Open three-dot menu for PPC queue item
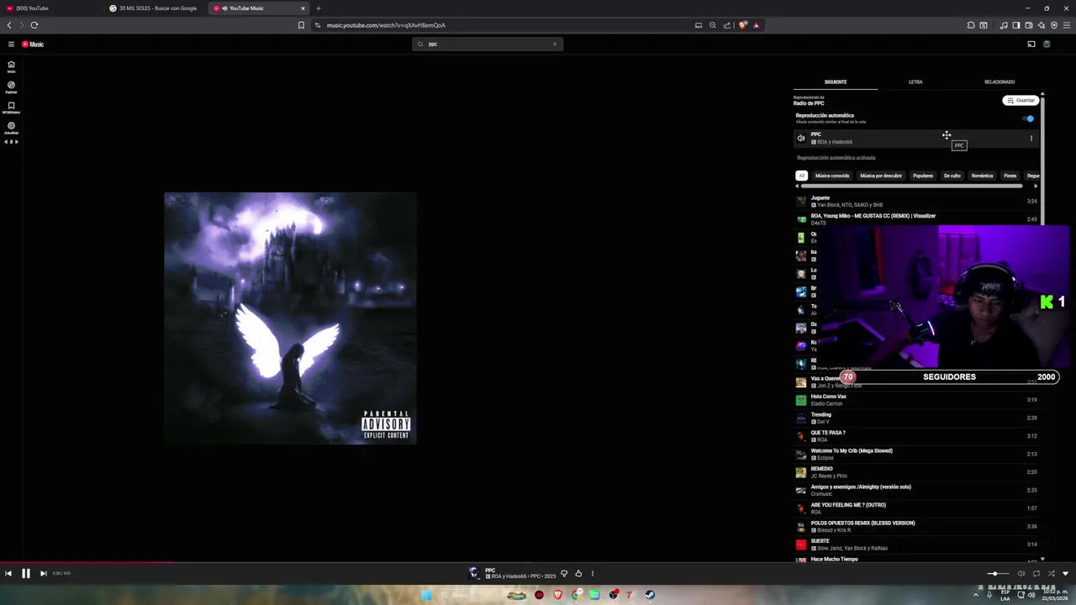 1031,138
